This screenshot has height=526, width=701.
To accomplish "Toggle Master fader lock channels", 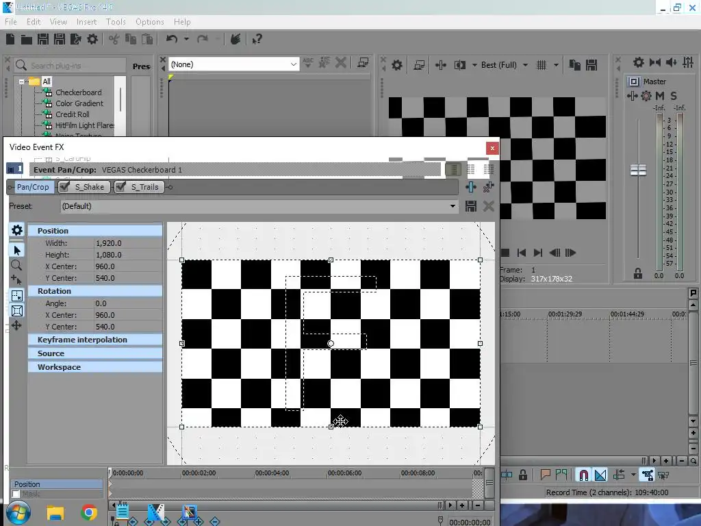I will click(x=638, y=274).
